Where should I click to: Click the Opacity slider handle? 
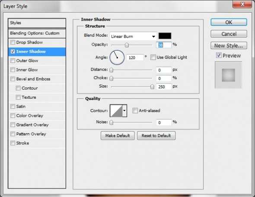coord(127,45)
